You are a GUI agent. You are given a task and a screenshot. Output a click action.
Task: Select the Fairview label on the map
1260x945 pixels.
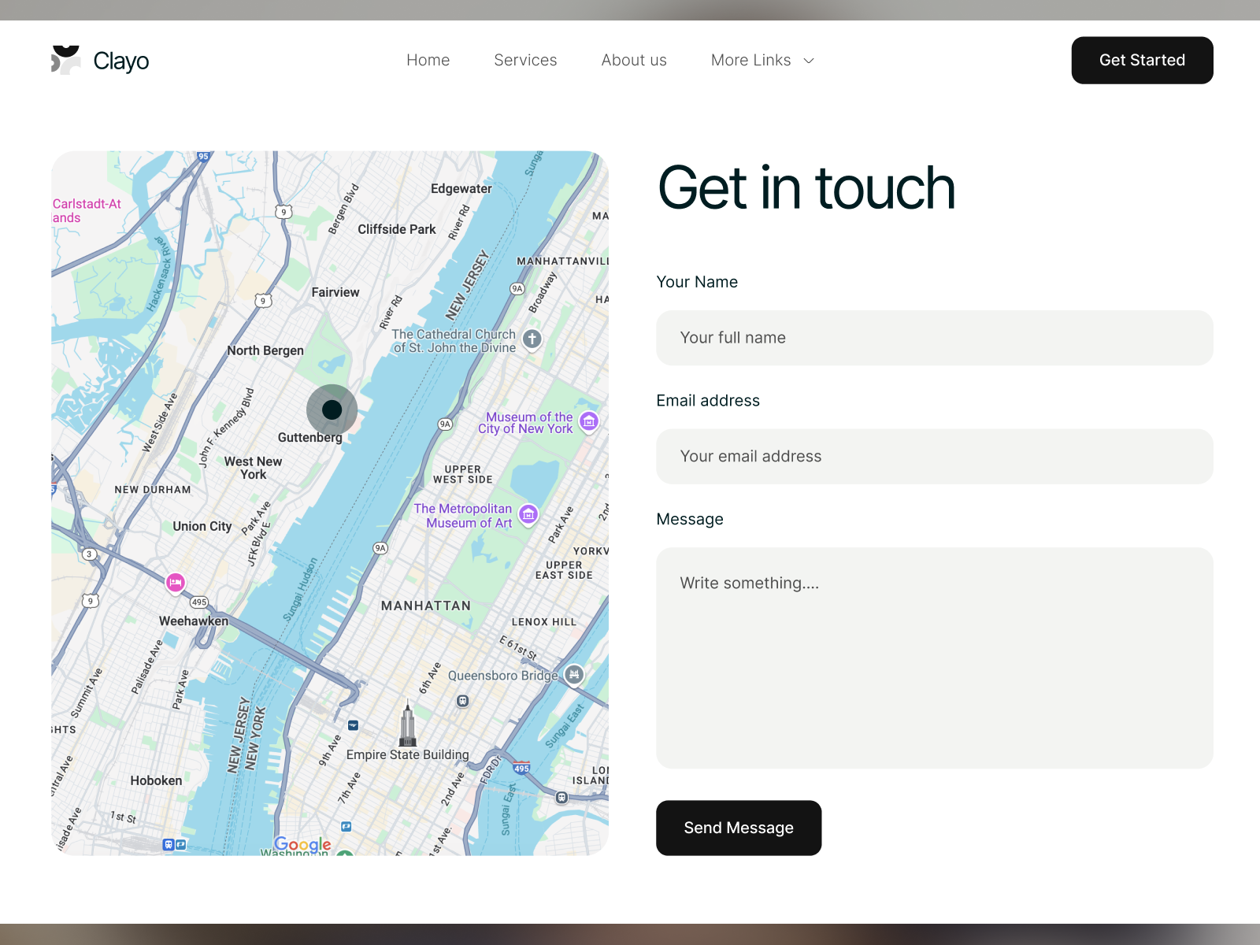[335, 292]
